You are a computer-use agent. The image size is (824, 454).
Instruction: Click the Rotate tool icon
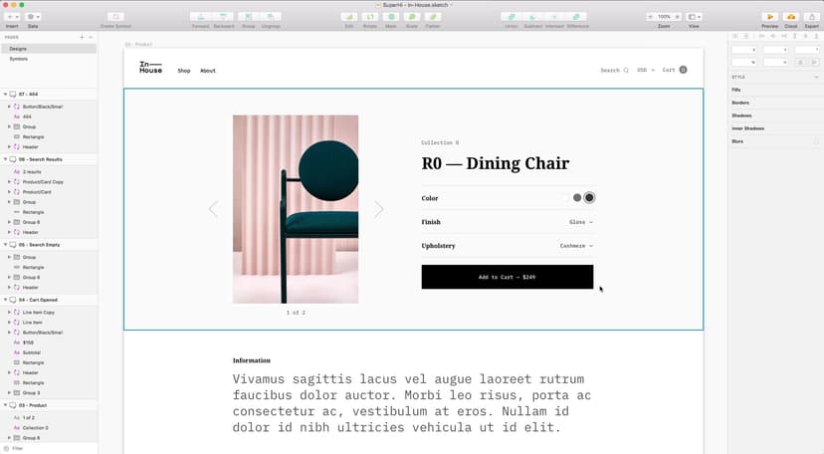[370, 17]
